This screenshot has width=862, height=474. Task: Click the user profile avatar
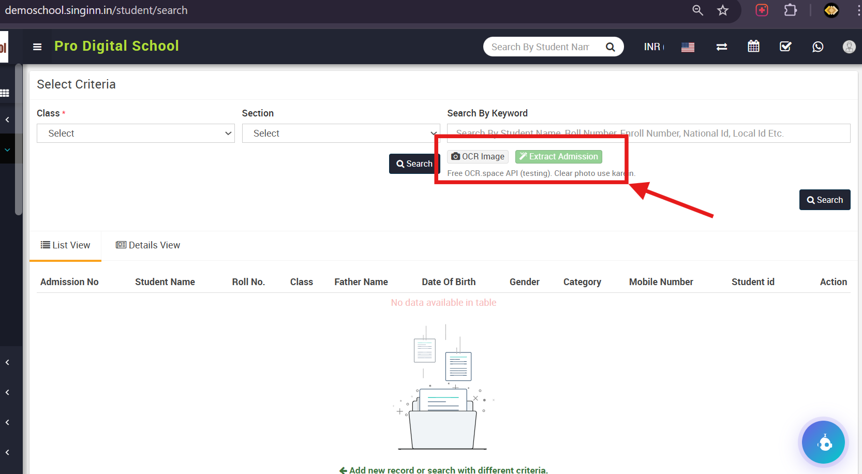pos(849,47)
